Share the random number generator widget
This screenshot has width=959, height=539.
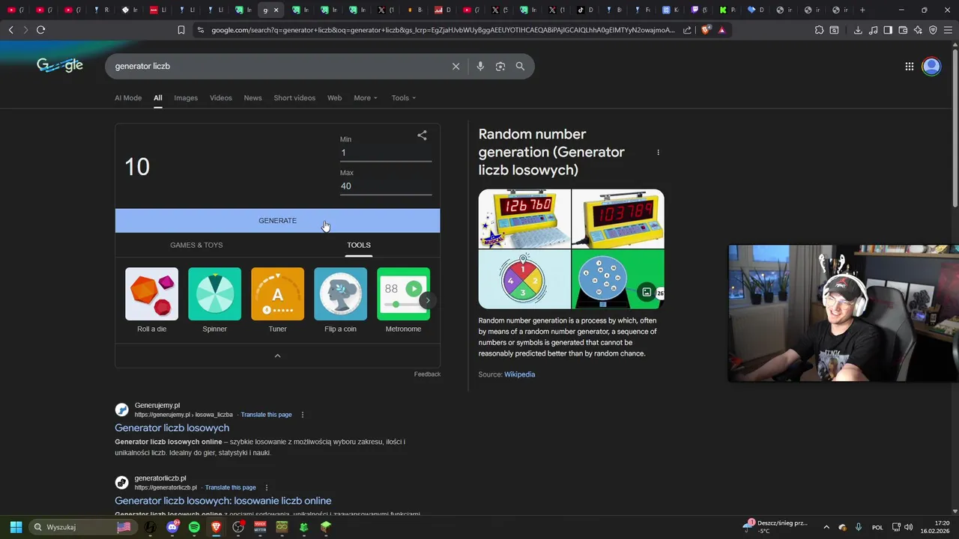422,135
